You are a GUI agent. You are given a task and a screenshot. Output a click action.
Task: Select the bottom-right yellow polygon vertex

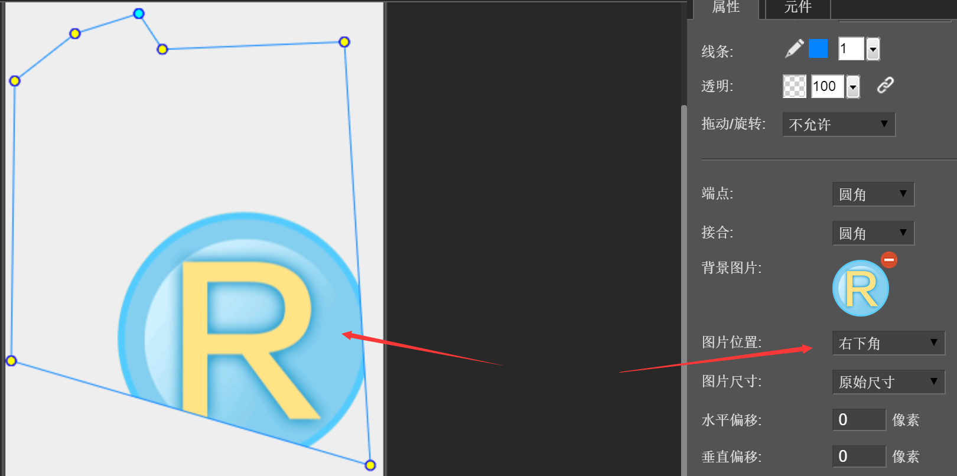click(370, 465)
